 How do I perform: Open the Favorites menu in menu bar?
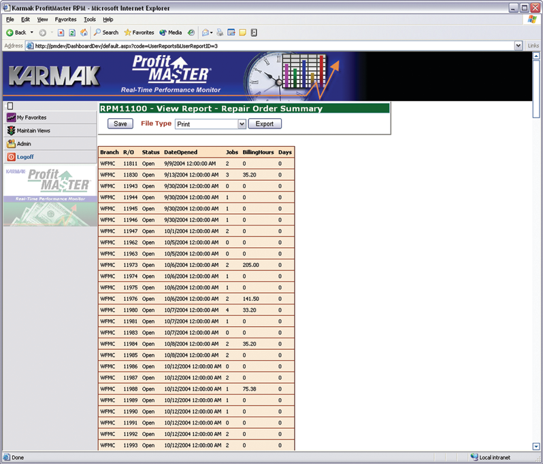pyautogui.click(x=65, y=20)
